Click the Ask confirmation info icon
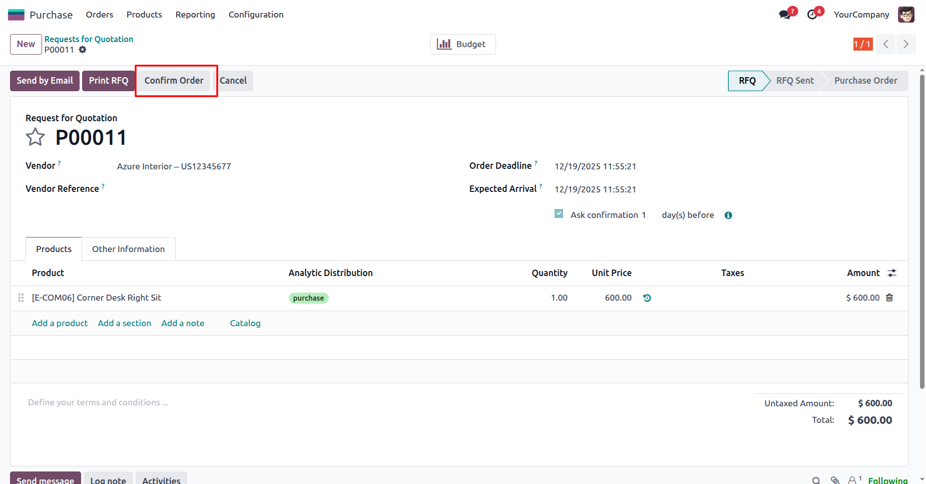This screenshot has height=484, width=926. pos(728,215)
